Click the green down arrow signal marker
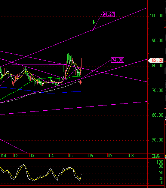The image size is (166, 188). 93,22
